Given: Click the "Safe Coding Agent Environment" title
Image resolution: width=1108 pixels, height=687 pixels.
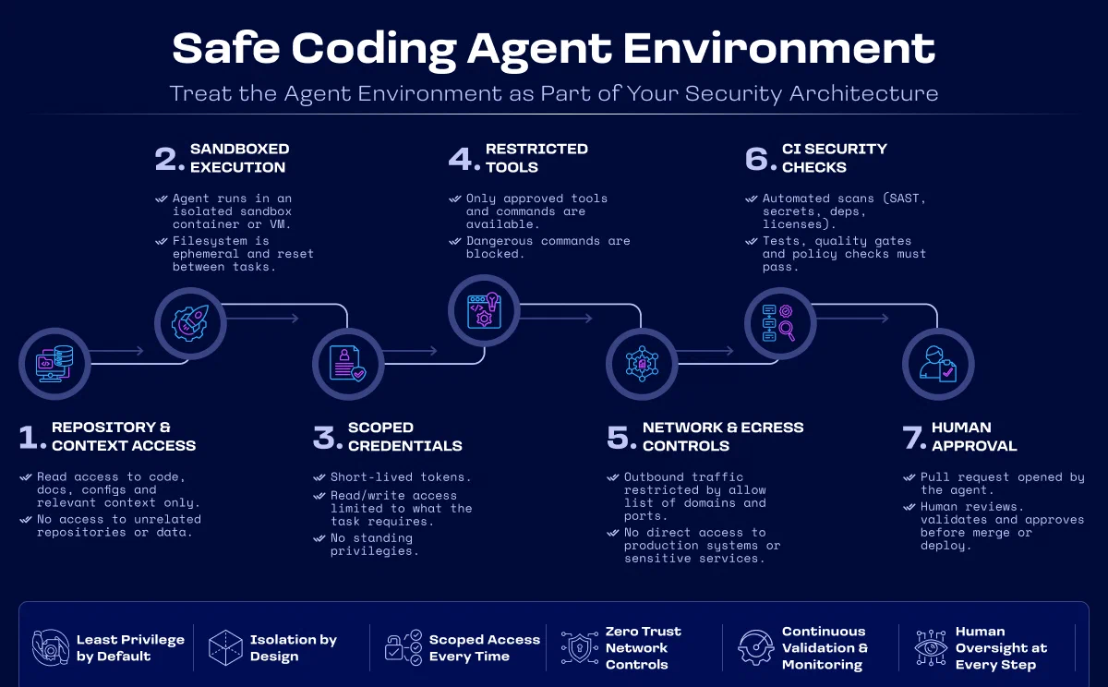Looking at the screenshot, I should [554, 48].
